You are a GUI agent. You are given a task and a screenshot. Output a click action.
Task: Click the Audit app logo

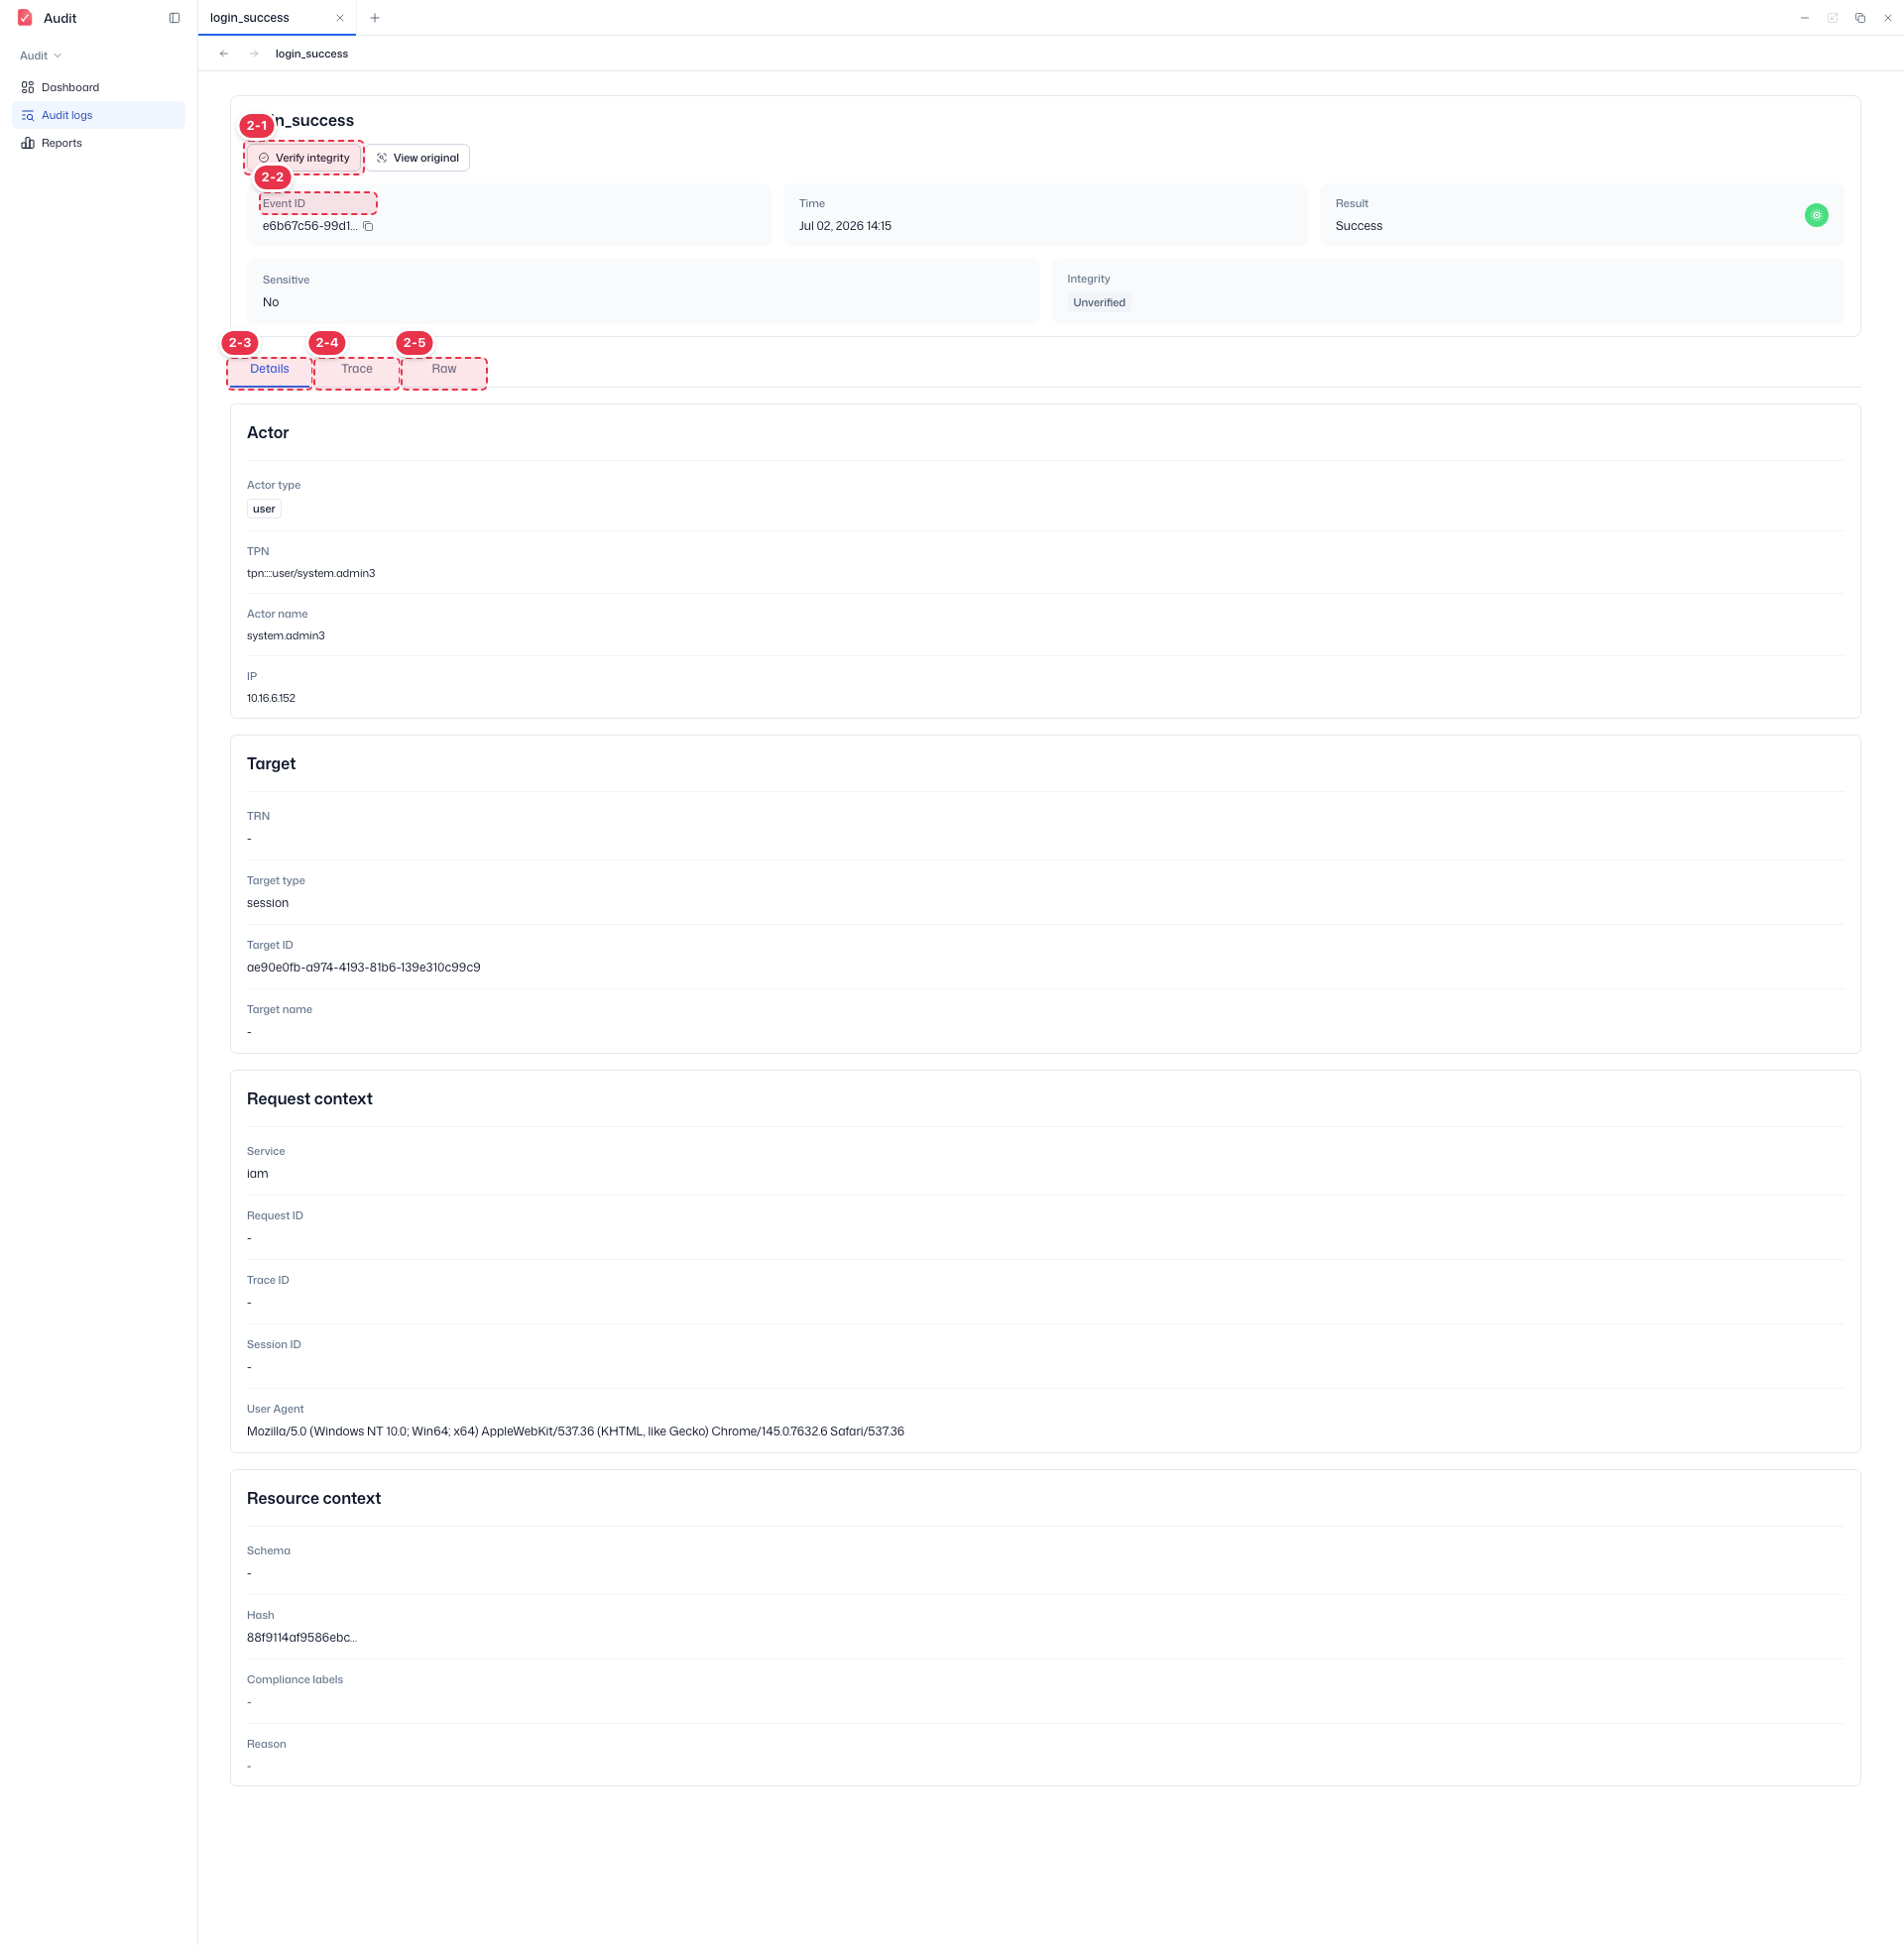(25, 18)
